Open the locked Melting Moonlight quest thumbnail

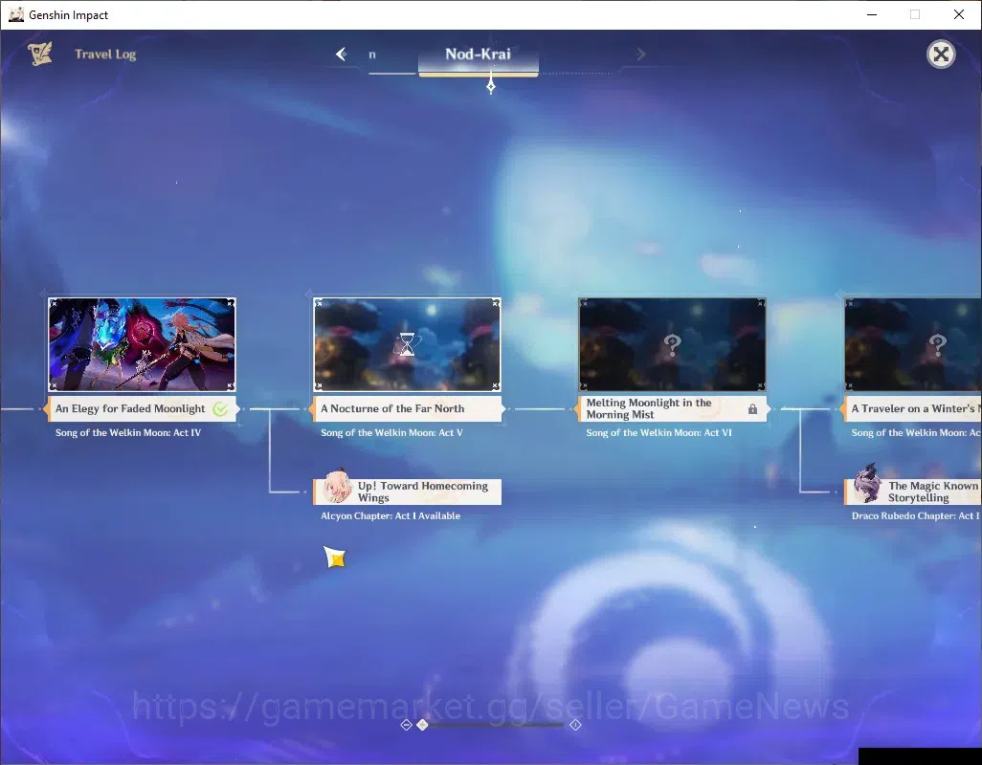tap(672, 344)
